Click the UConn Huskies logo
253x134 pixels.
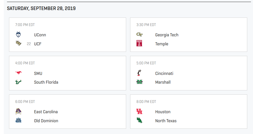coord(19,35)
